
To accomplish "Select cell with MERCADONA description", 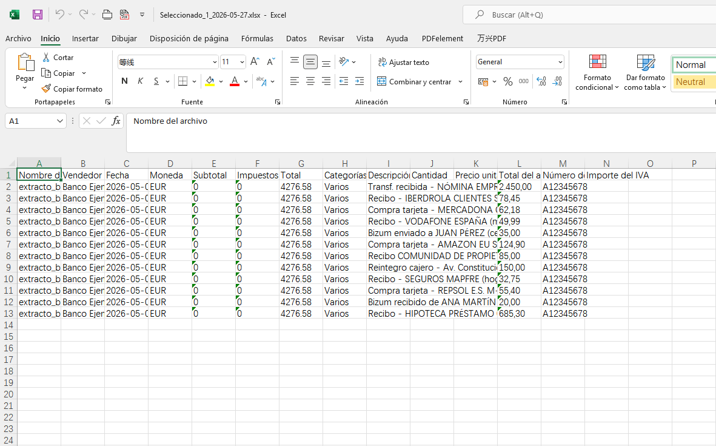I will (388, 210).
